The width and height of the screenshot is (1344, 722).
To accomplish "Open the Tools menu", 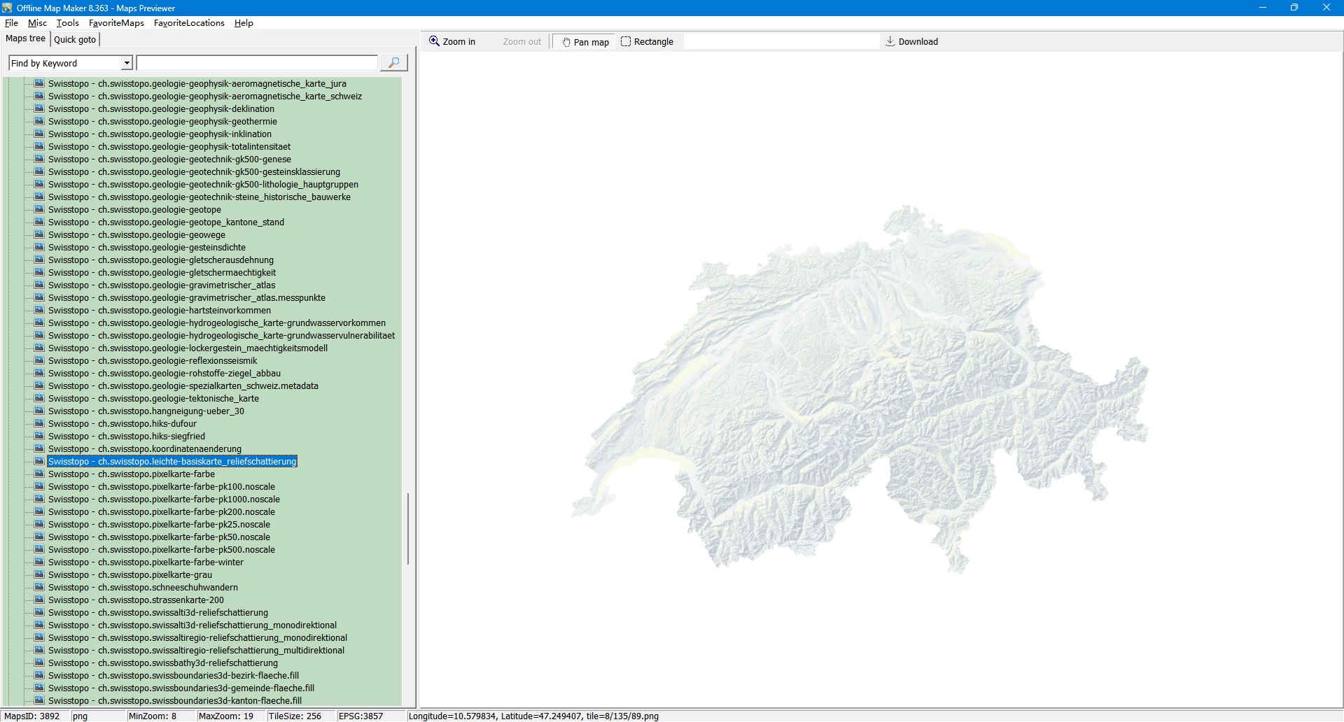I will [67, 23].
